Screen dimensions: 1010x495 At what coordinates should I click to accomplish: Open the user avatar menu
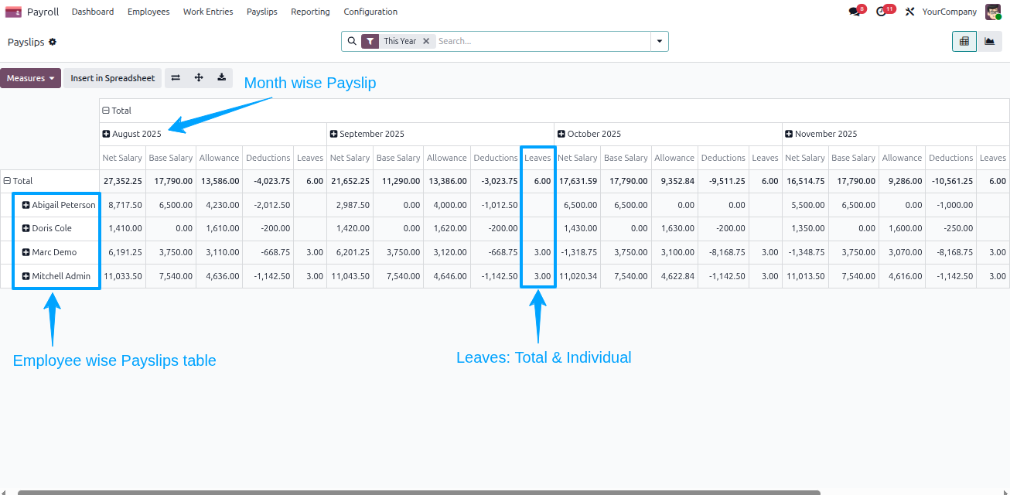tap(993, 12)
